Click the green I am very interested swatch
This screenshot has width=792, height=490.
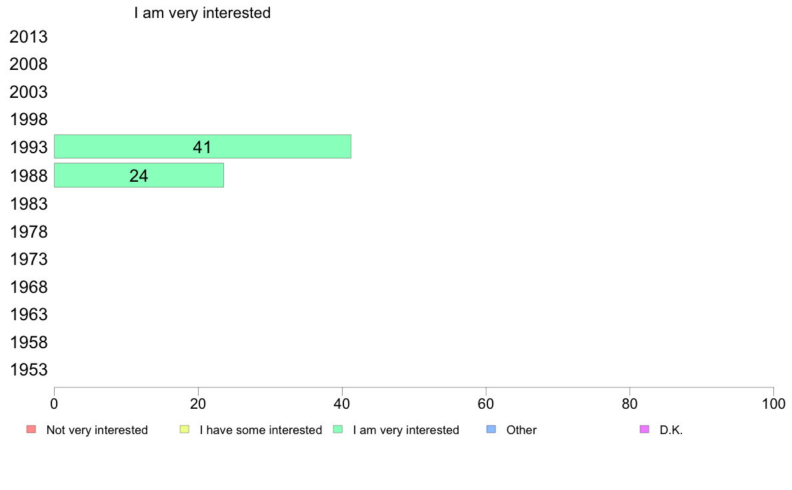pyautogui.click(x=338, y=429)
